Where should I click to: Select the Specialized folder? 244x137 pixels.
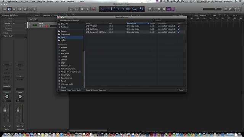click(65, 34)
